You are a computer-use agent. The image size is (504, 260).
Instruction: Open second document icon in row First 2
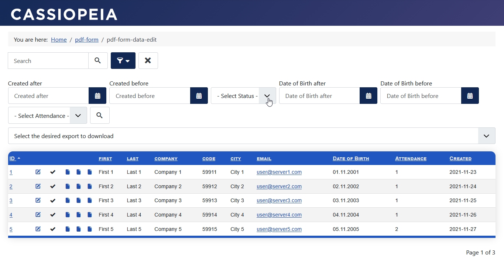(x=79, y=186)
